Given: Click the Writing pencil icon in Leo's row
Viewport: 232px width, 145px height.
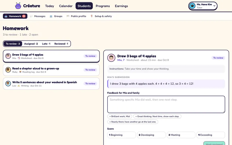Looking at the screenshot, I should click(19, 86).
